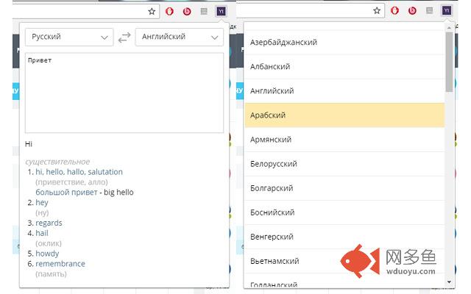Choose Азербайджанский in the language list
Viewport: 471px width, 294px height.
(x=344, y=43)
